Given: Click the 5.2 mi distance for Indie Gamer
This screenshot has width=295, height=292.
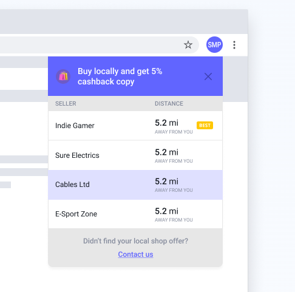Looking at the screenshot, I should tap(166, 123).
